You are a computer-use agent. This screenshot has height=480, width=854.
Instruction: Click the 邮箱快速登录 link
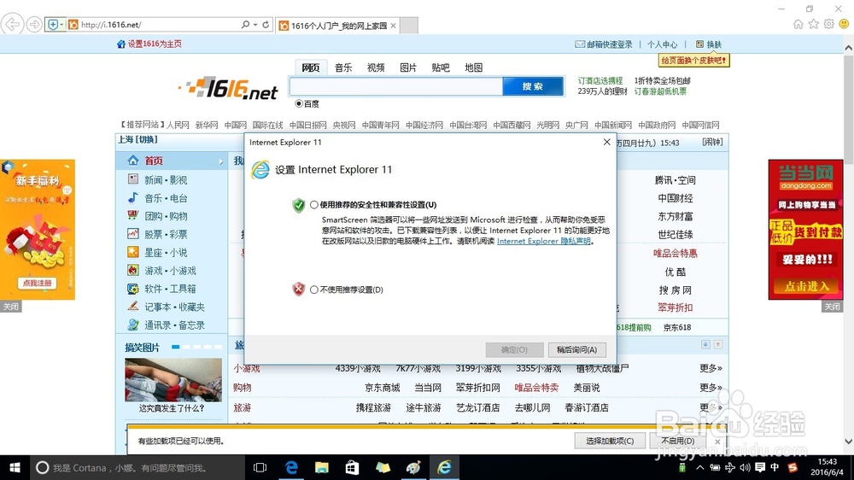[610, 44]
